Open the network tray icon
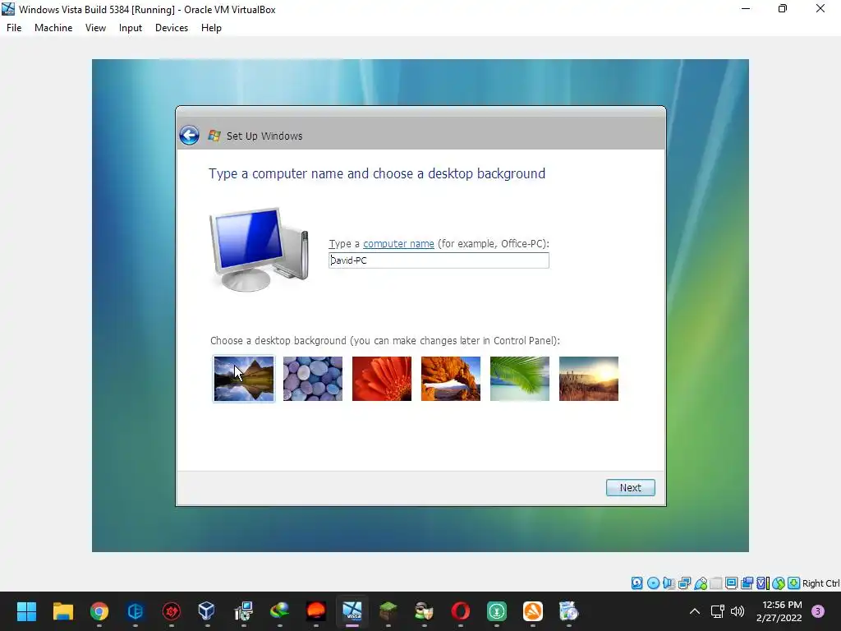This screenshot has width=841, height=631. tap(718, 611)
